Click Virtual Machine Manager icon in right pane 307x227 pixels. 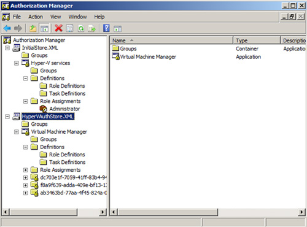pos(115,56)
